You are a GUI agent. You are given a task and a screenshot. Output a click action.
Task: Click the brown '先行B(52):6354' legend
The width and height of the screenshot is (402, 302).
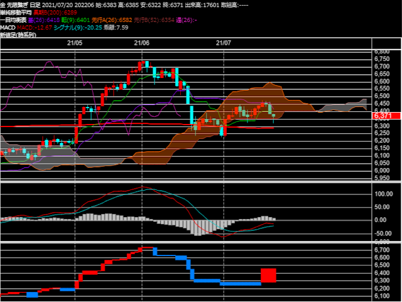(x=154, y=20)
